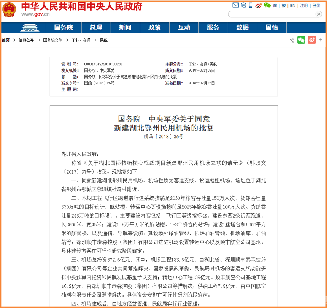Click index number 000014349/2018-00020

click(x=103, y=64)
